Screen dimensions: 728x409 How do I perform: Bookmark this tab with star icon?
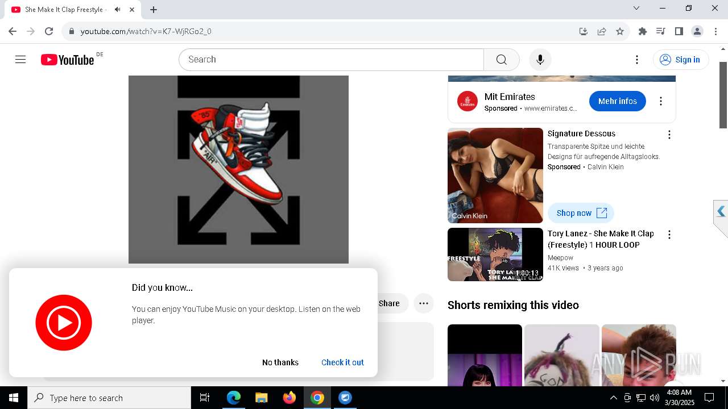(x=620, y=31)
